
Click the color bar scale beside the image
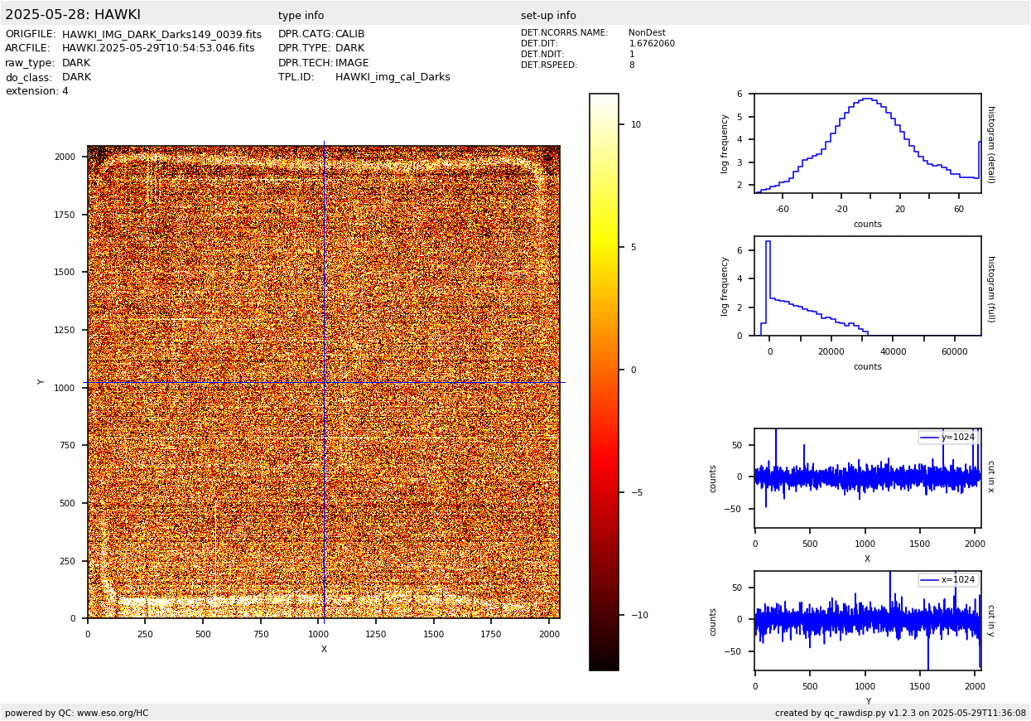coord(604,381)
